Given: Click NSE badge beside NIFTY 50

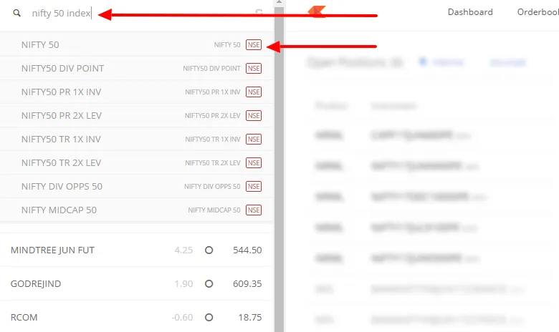Looking at the screenshot, I should [x=254, y=45].
